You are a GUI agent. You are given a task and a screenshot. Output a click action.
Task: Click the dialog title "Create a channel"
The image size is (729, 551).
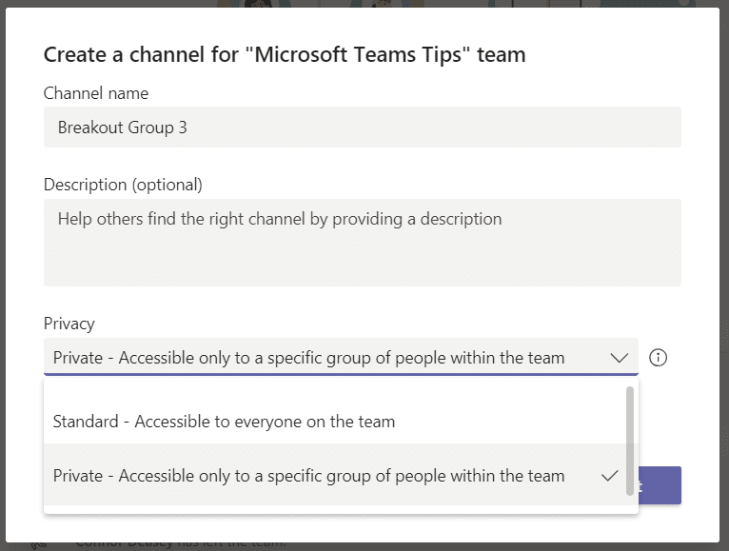285,54
